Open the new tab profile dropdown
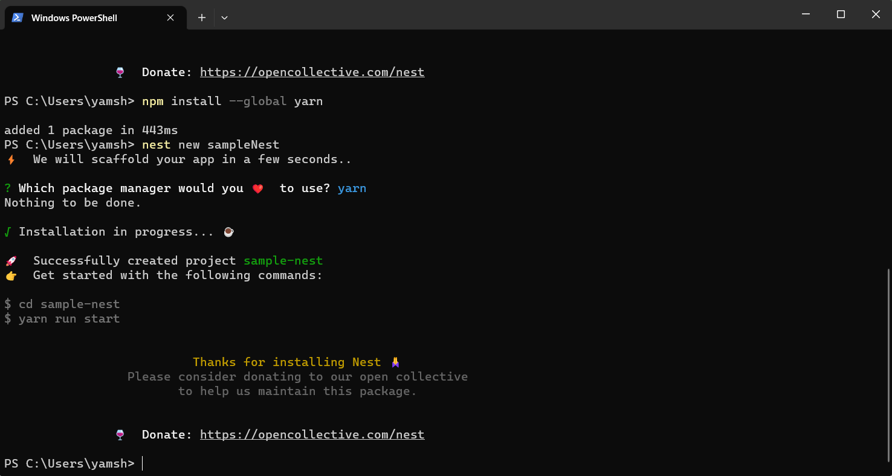This screenshot has width=892, height=476. pos(224,18)
